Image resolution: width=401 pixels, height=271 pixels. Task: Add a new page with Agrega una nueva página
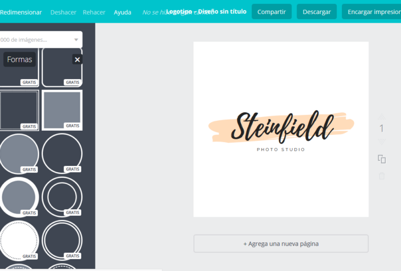281,243
